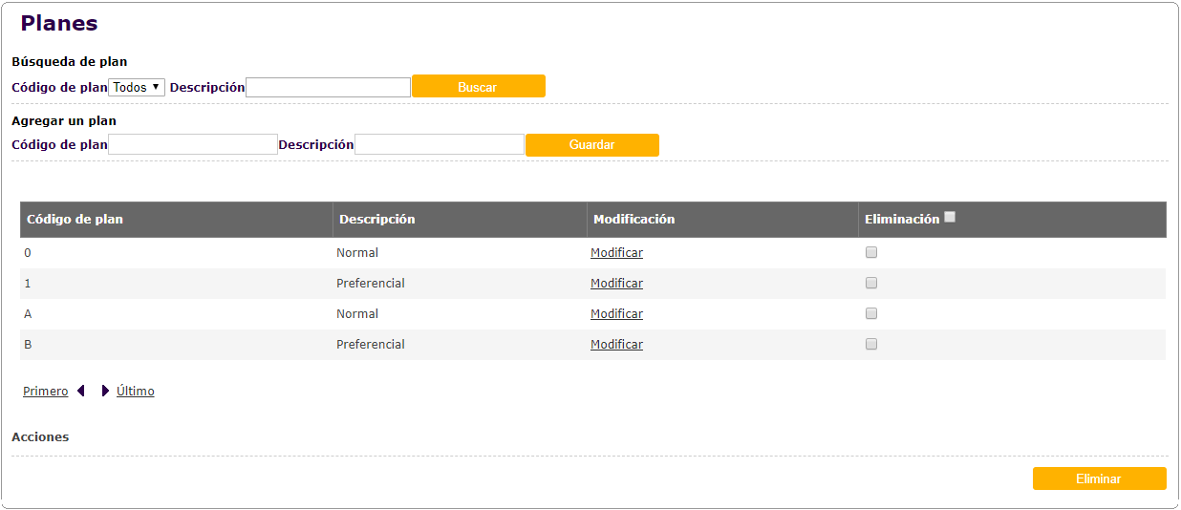Click Modificar for plan 0
Screen dimensions: 1181x510
[x=616, y=253]
